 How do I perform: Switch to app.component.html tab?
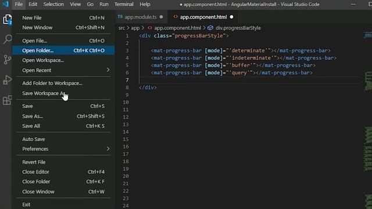coord(203,17)
